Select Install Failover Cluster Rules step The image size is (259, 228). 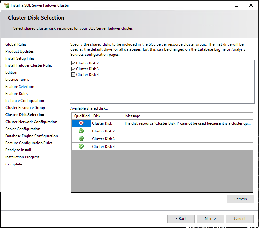29,65
